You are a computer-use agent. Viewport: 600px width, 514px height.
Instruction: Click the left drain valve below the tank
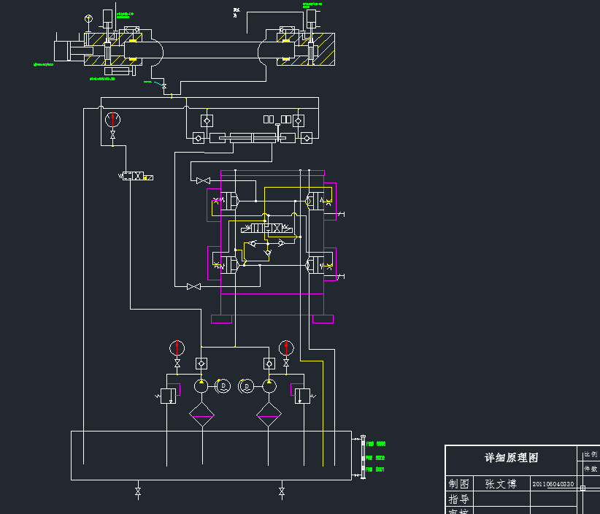click(138, 491)
